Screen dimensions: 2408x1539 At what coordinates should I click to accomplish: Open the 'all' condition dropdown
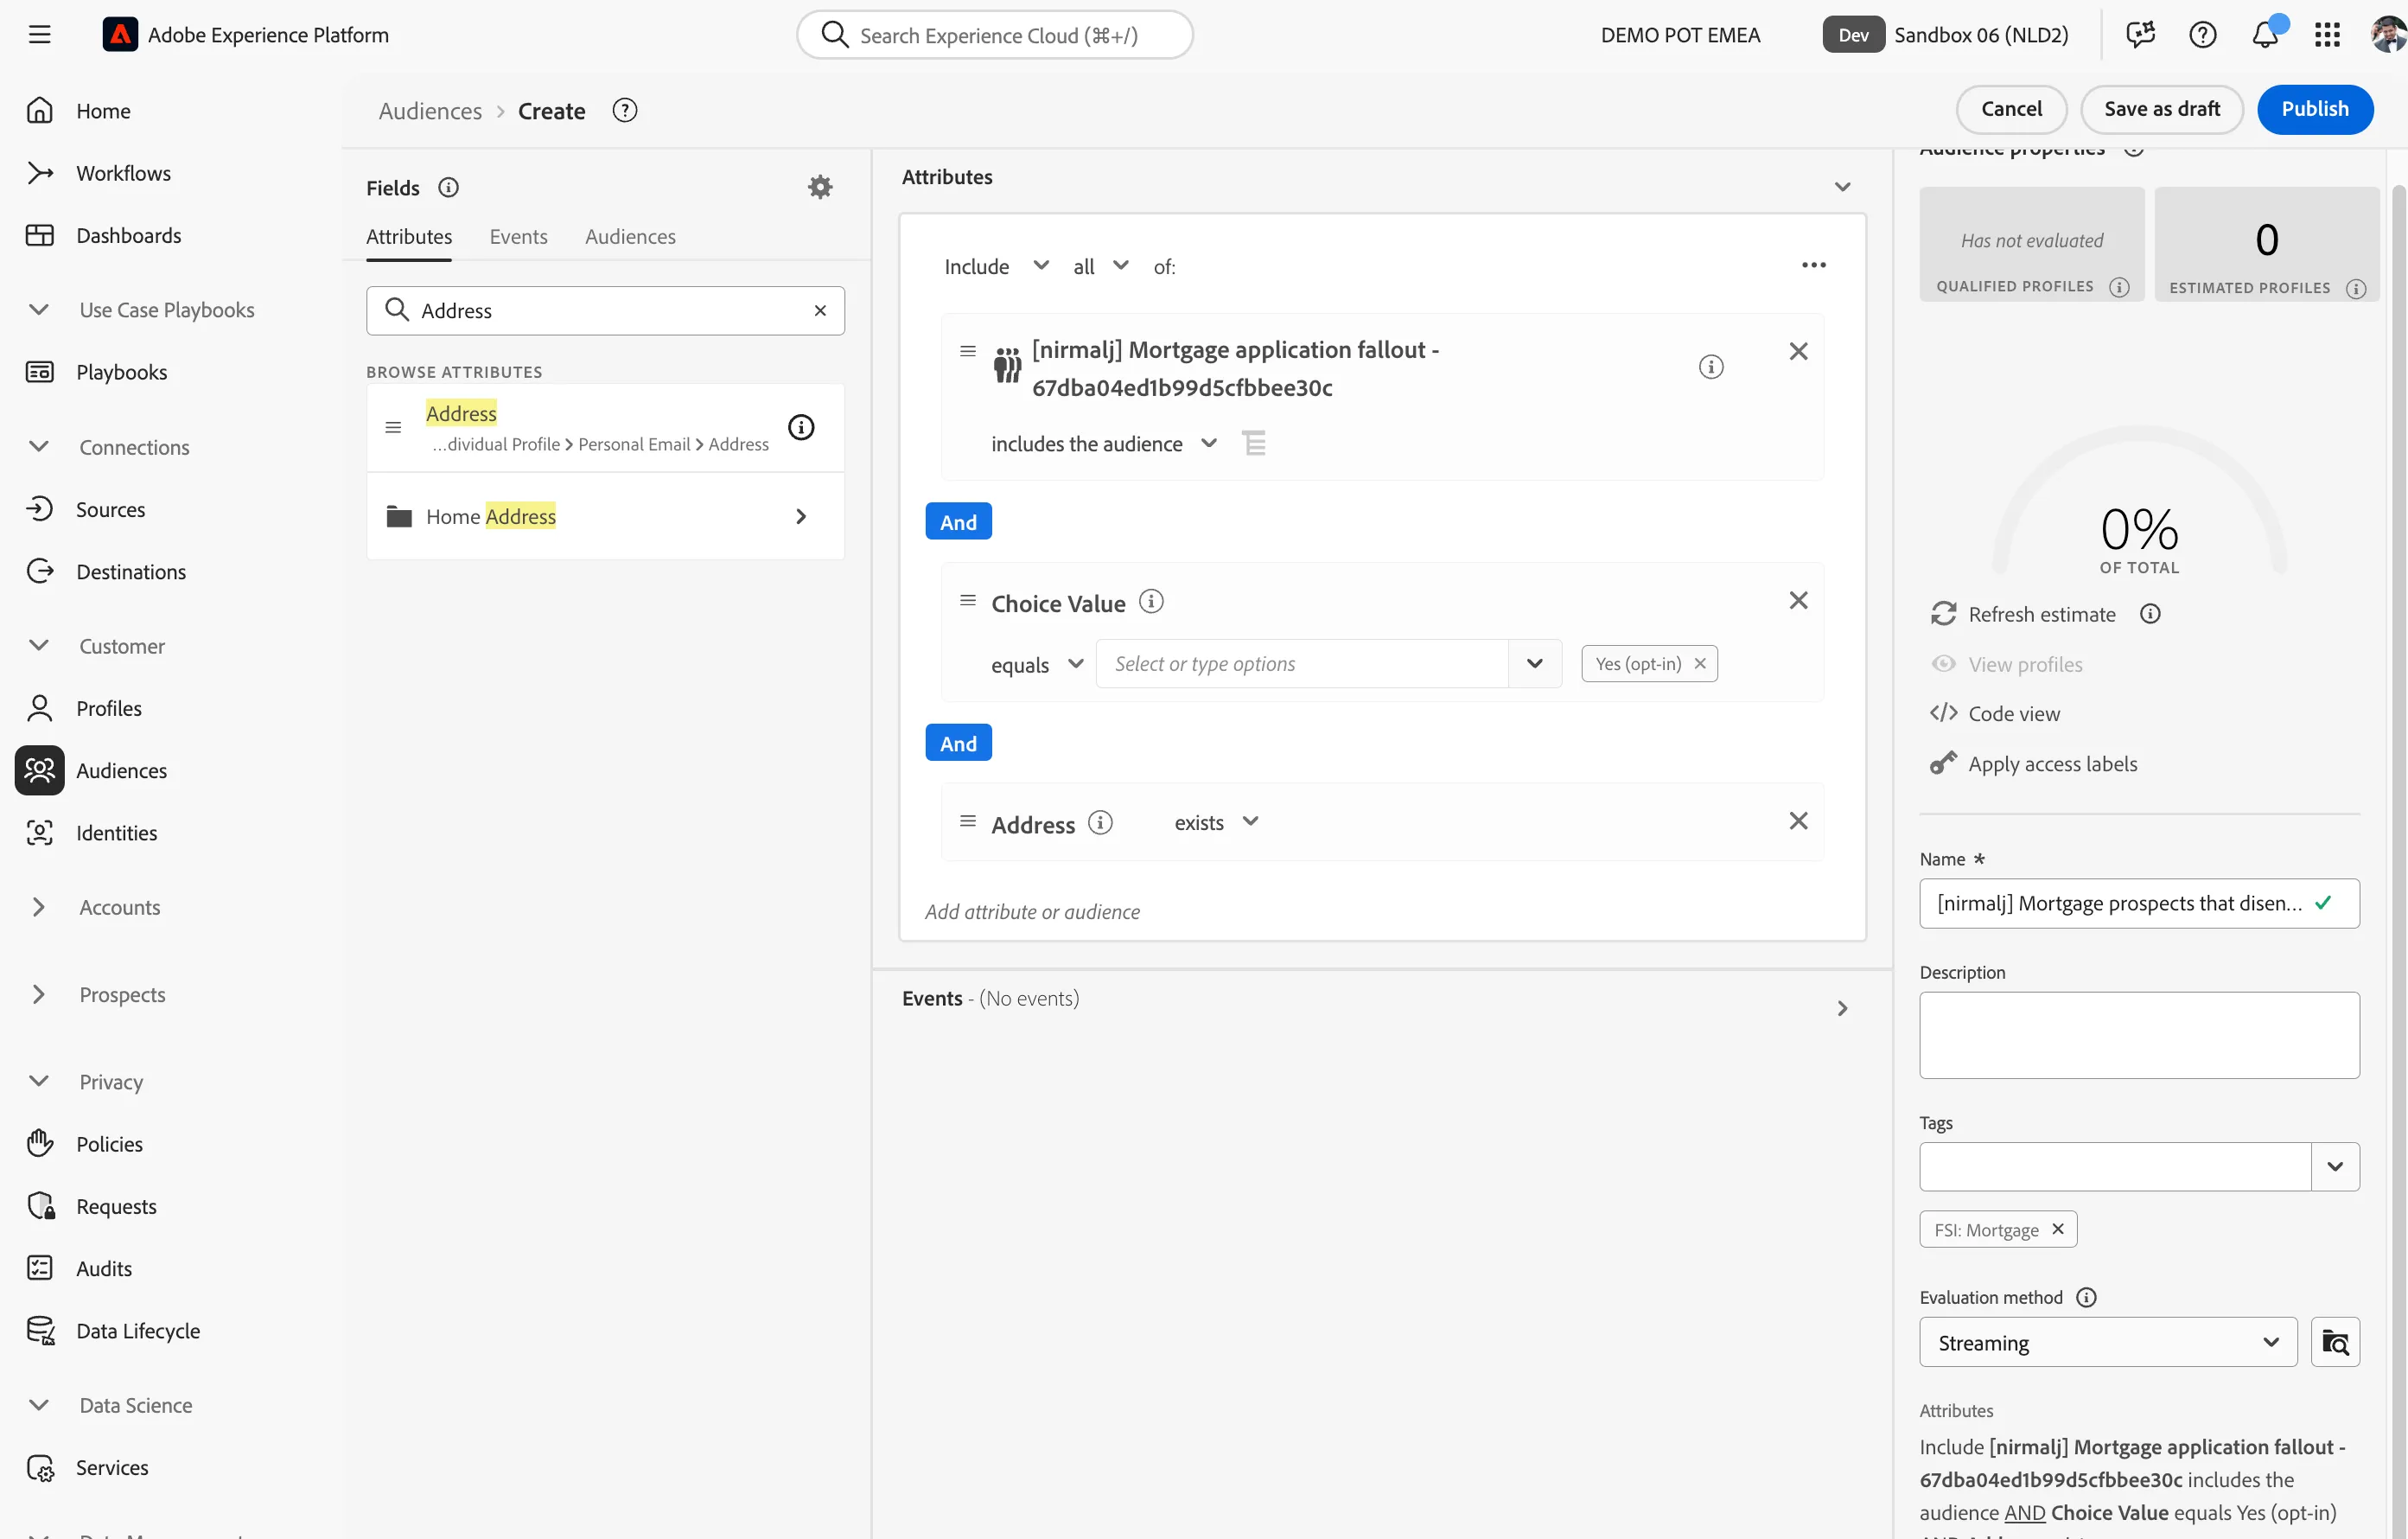tap(1100, 266)
